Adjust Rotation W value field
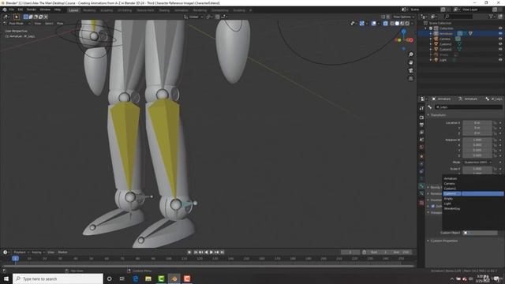Image resolution: width=505 pixels, height=284 pixels. tap(477, 140)
